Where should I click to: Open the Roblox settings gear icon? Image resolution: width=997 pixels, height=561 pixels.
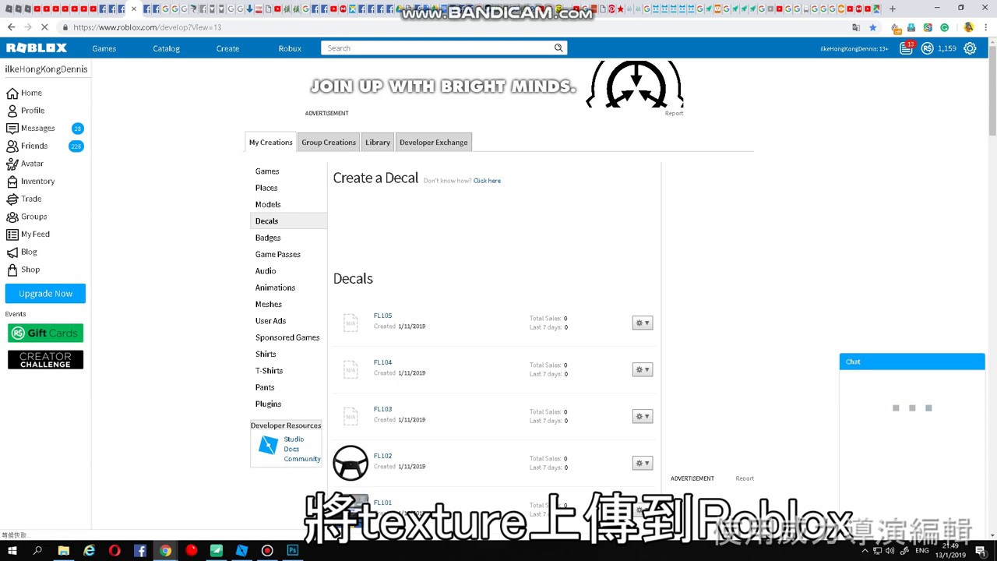(x=970, y=48)
